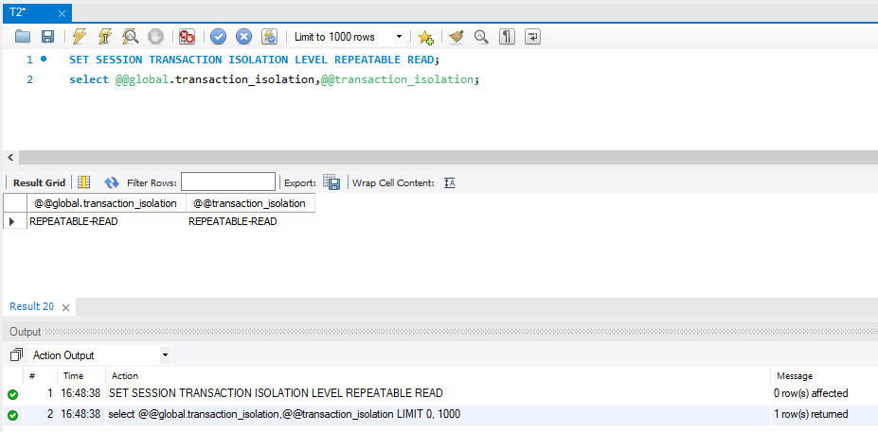
Task: Click the success icon on output row 2
Action: pyautogui.click(x=13, y=415)
